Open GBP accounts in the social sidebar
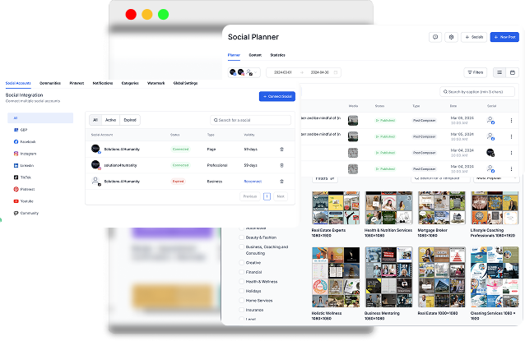The image size is (525, 341). pos(21,130)
